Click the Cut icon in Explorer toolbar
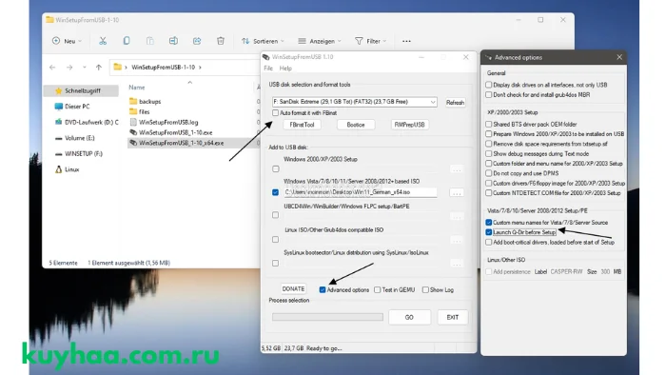Screen dimensions: 666x375 [x=103, y=41]
